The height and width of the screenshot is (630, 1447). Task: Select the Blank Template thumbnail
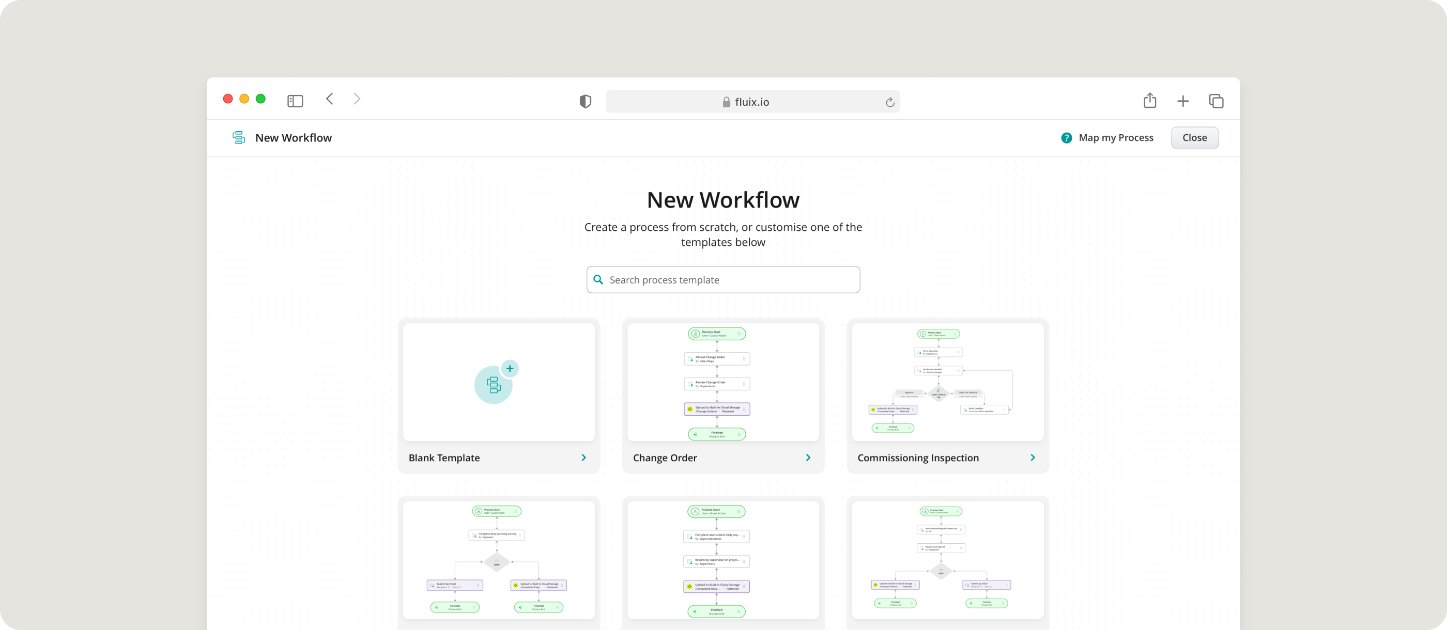[498, 382]
